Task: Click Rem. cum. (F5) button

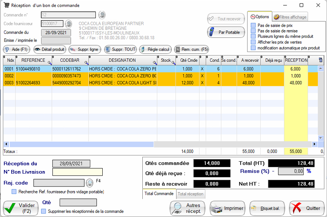Action: click(191, 49)
